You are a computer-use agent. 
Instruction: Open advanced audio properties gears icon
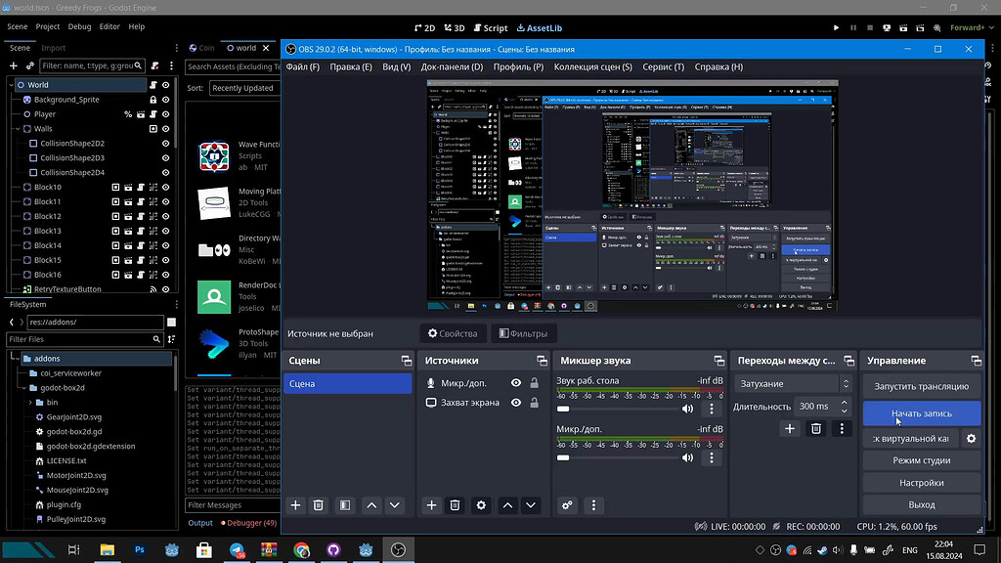coord(567,505)
